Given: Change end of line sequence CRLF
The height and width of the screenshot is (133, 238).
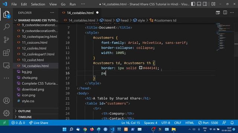Looking at the screenshot, I should point(178,123).
